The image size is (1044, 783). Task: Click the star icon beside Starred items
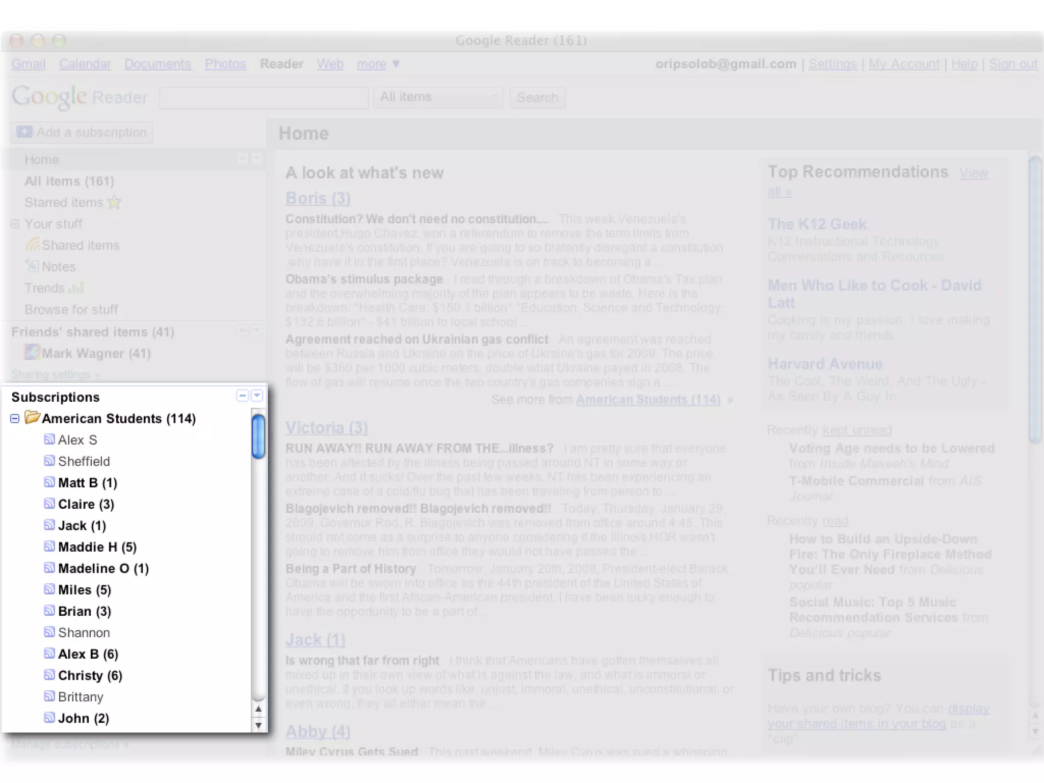pos(115,202)
